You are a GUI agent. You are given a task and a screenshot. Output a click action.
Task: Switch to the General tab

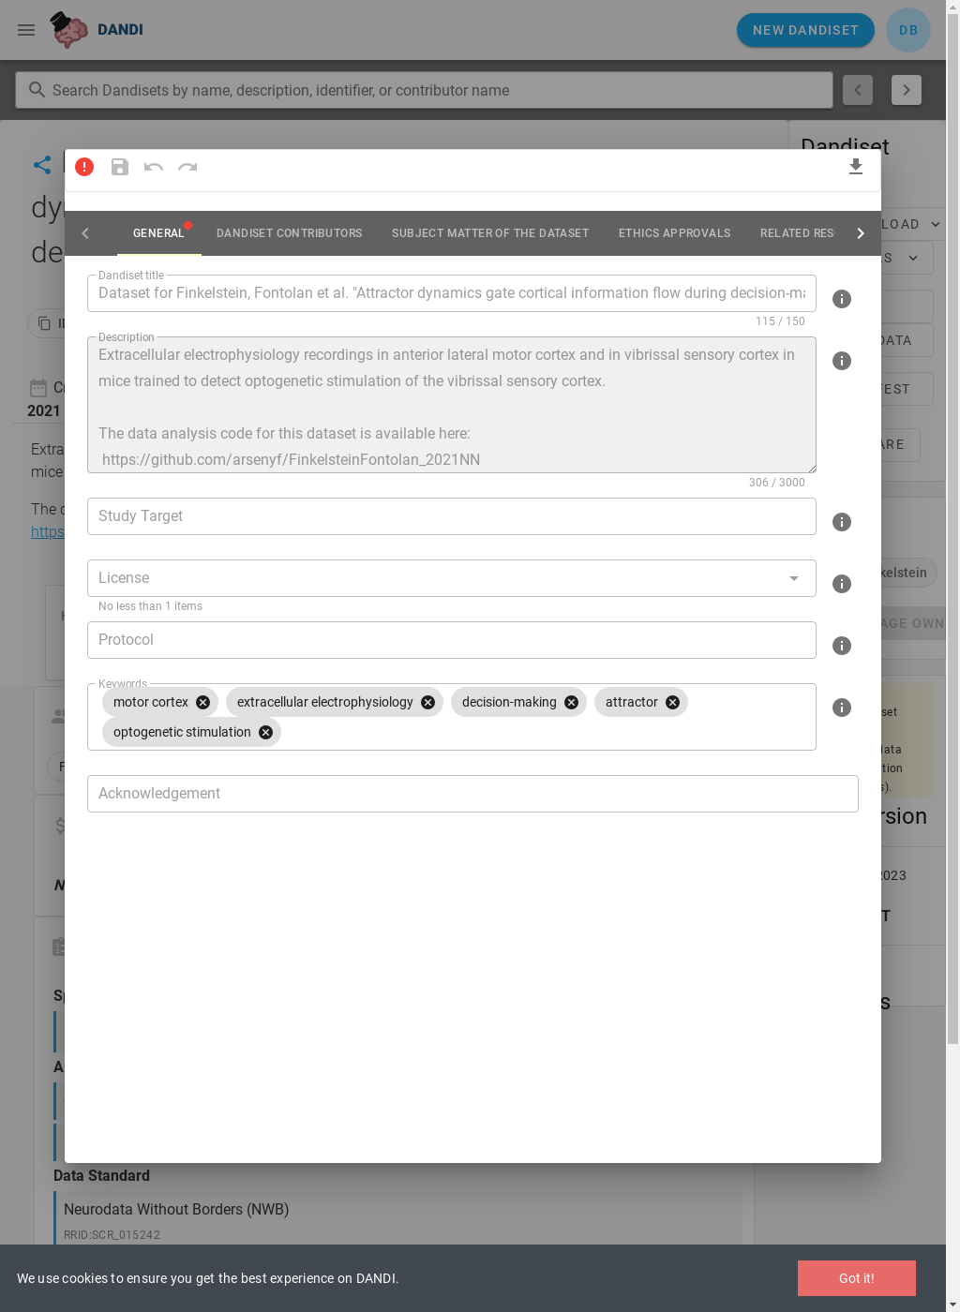pyautogui.click(x=158, y=233)
